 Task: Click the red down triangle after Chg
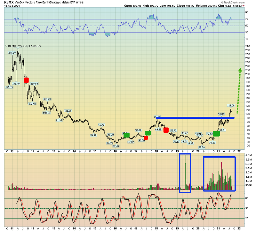click(x=253, y=5)
